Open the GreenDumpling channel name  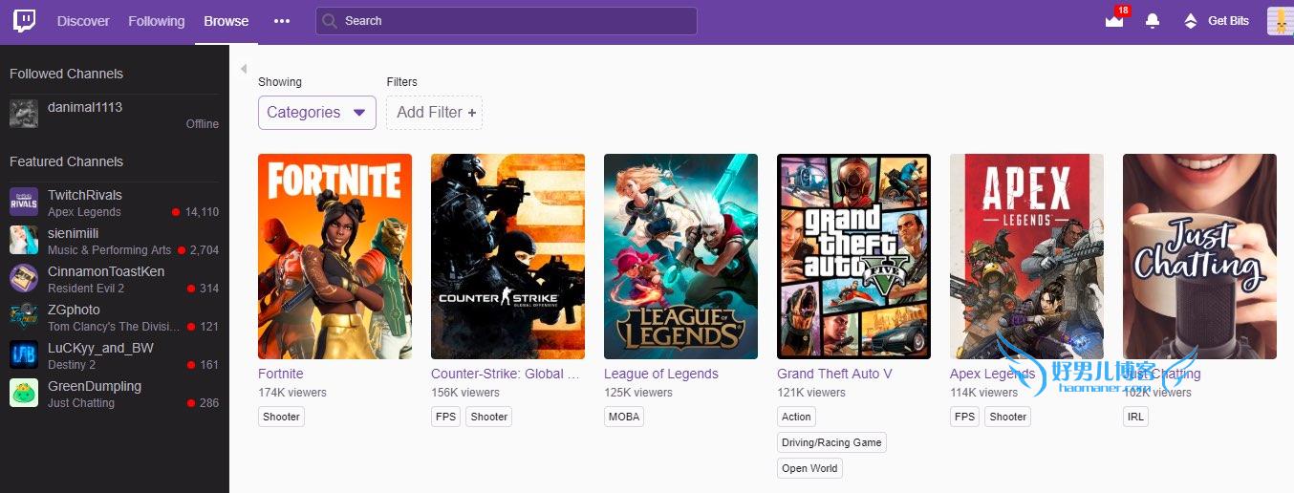[95, 386]
